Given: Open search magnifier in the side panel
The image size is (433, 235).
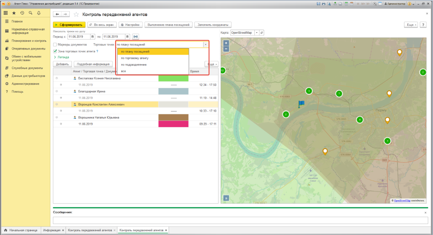Looking at the screenshot, I should [x=30, y=13].
